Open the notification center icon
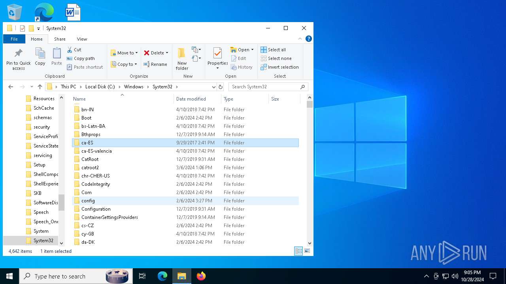Screen dimensions: 506x284 click(493, 276)
